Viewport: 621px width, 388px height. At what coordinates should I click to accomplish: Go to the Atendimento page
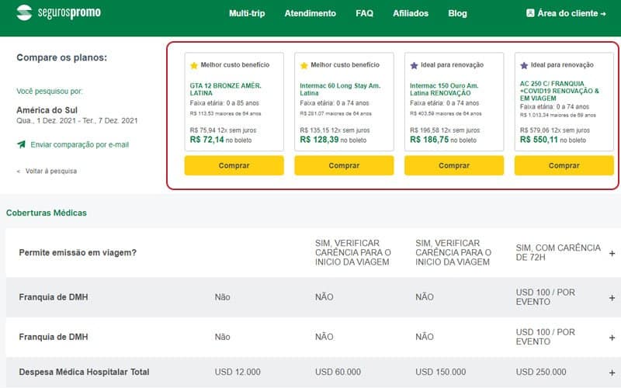(x=310, y=13)
